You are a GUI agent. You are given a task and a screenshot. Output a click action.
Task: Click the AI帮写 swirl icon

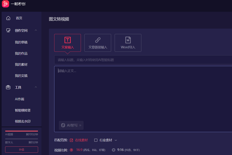click(x=63, y=125)
